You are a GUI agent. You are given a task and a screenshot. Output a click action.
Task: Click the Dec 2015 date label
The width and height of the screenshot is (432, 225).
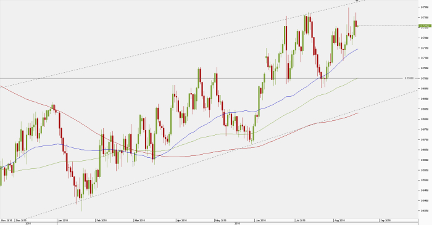(x=21, y=220)
